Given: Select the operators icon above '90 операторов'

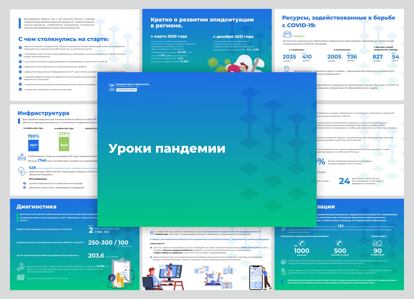Looking at the screenshot, I should point(378,243).
